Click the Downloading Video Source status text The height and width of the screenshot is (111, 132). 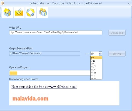[x=24, y=79]
